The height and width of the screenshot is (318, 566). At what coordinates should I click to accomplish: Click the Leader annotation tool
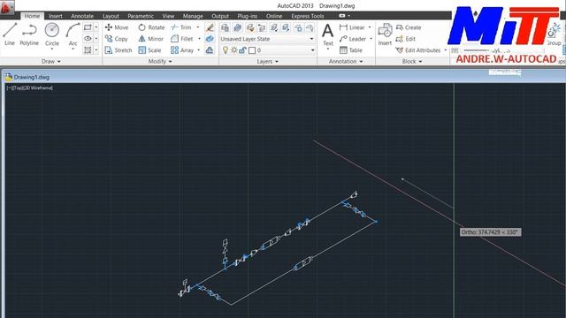[x=353, y=39]
